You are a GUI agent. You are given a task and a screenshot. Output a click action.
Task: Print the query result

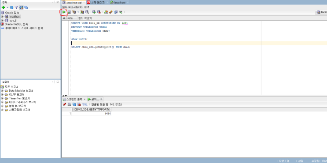coord(70,104)
